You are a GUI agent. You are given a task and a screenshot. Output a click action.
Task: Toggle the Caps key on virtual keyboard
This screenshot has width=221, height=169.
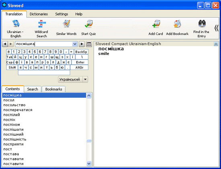[10, 62]
